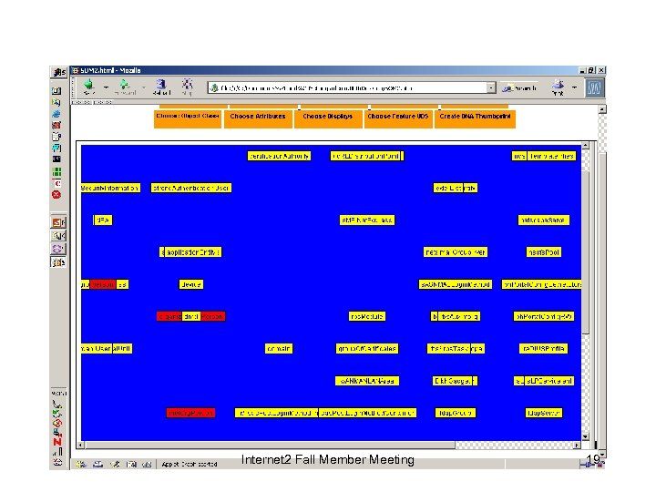
Task: Stop loading with the Stop icon
Action: pos(187,85)
